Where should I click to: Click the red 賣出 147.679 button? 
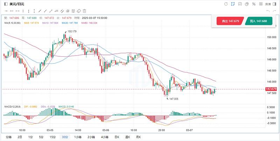(x=230, y=21)
